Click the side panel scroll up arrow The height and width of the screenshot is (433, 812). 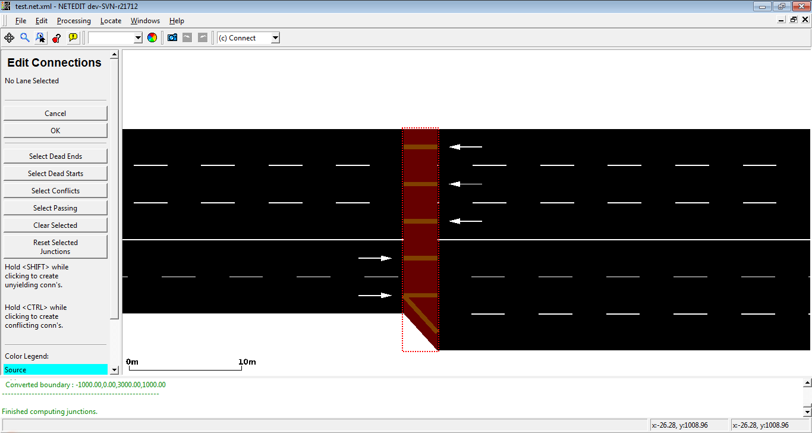click(115, 54)
